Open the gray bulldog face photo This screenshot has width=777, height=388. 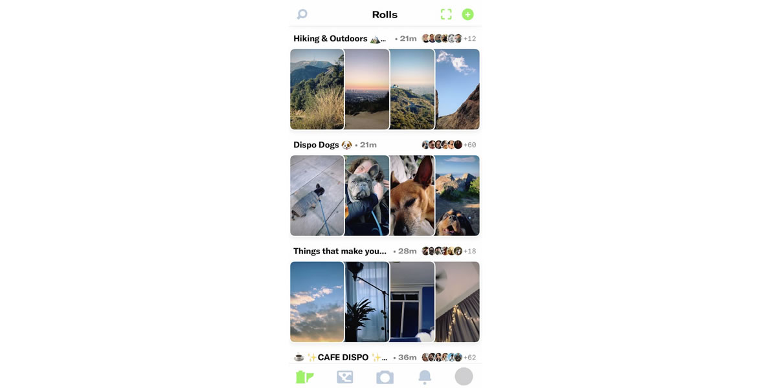[367, 195]
